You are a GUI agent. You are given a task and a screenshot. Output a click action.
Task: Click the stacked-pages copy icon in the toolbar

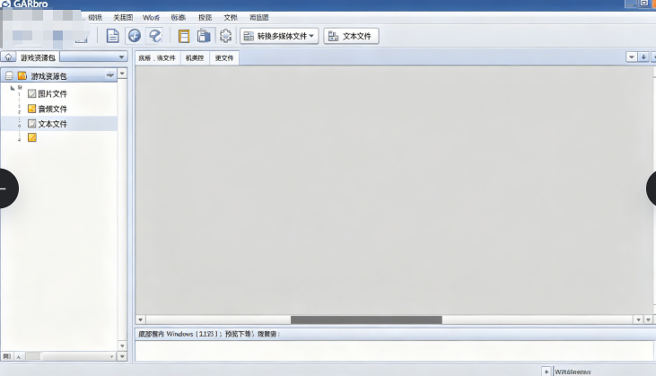click(x=204, y=36)
